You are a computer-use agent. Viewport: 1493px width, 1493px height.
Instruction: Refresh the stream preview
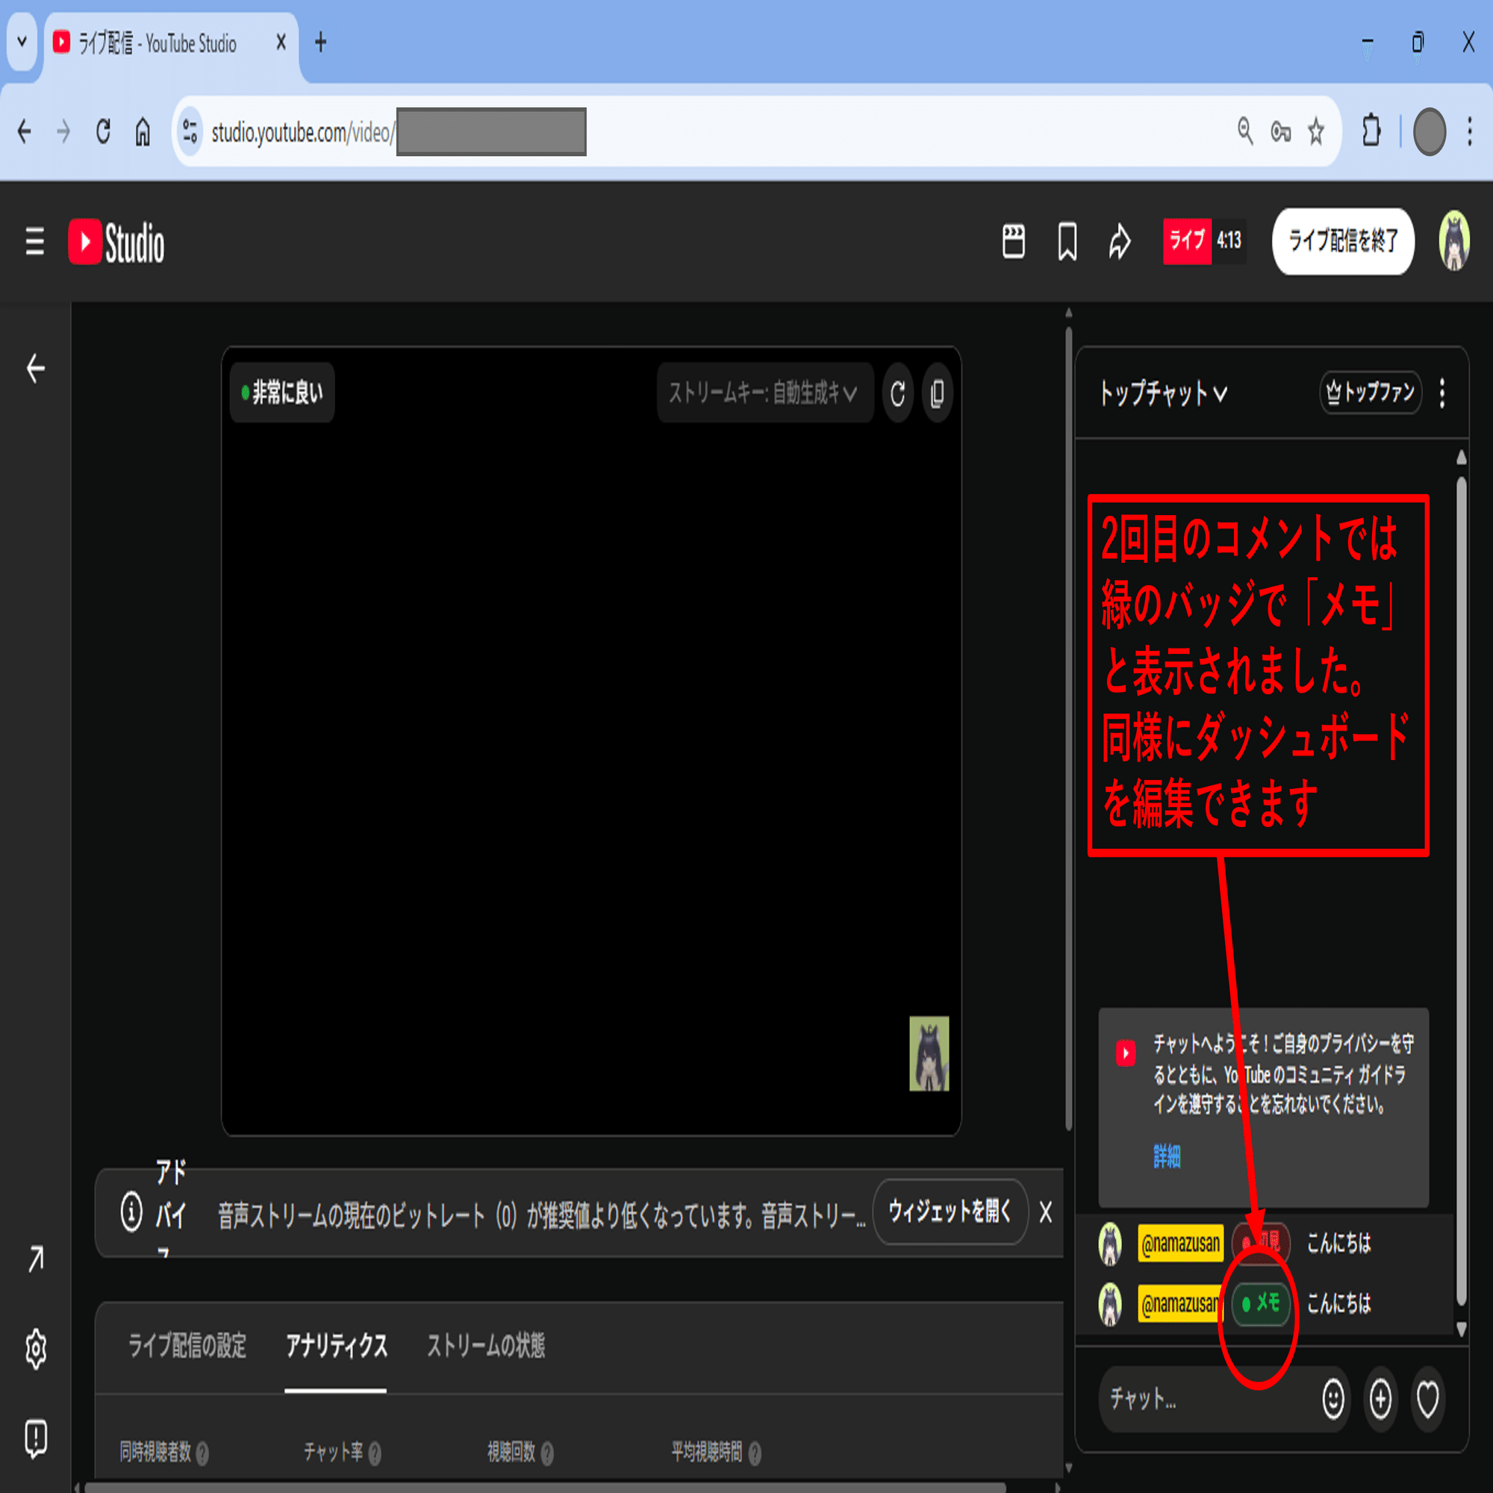click(897, 393)
